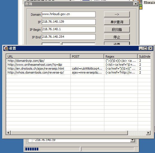Screen dimensions: 155x153
Task: Select the IP Begin text field
Action: 69,29
